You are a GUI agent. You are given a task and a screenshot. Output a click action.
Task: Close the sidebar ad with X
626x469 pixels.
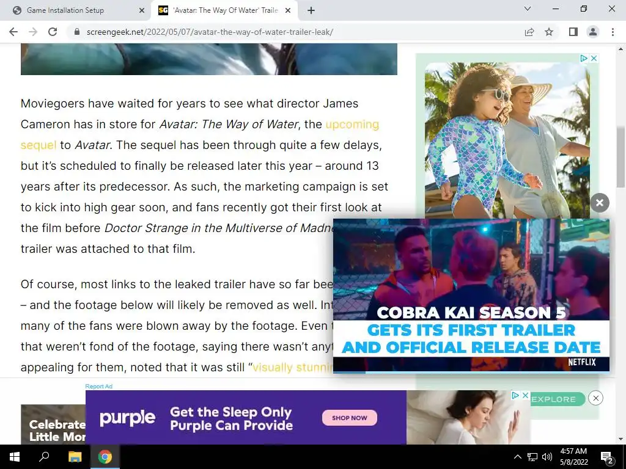594,58
